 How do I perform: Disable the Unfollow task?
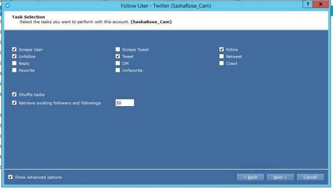point(14,56)
